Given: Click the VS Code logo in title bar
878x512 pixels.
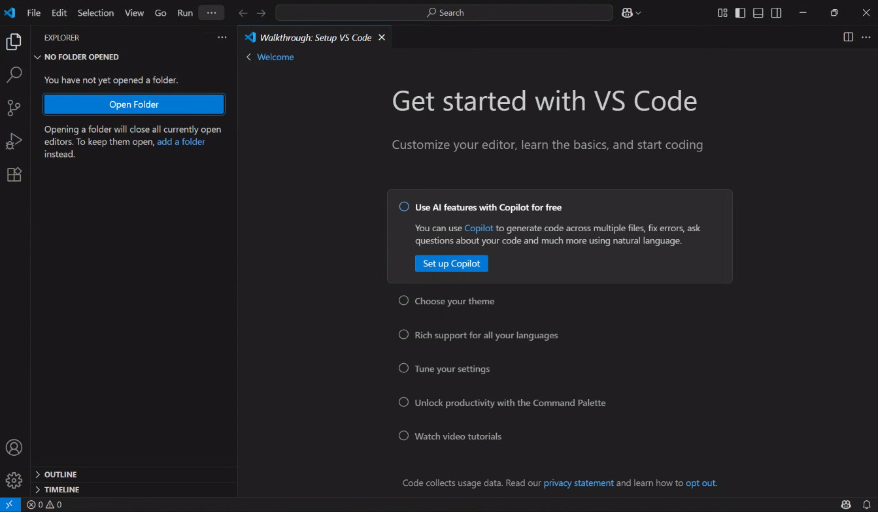Looking at the screenshot, I should click(10, 12).
